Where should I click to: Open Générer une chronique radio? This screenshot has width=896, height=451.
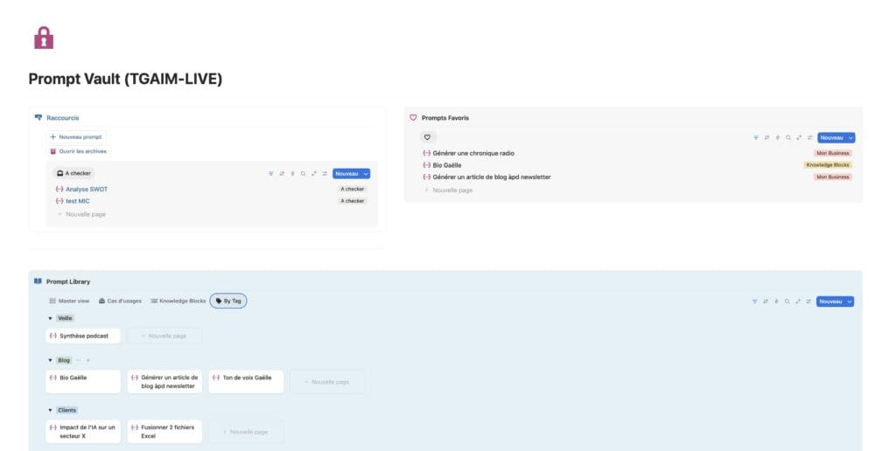[x=473, y=153]
